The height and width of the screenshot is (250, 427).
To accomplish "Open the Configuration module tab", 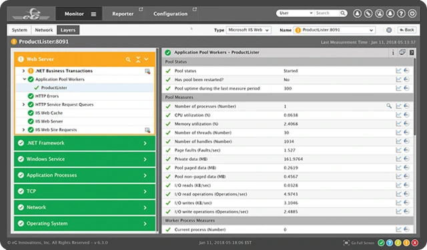I will pyautogui.click(x=170, y=14).
